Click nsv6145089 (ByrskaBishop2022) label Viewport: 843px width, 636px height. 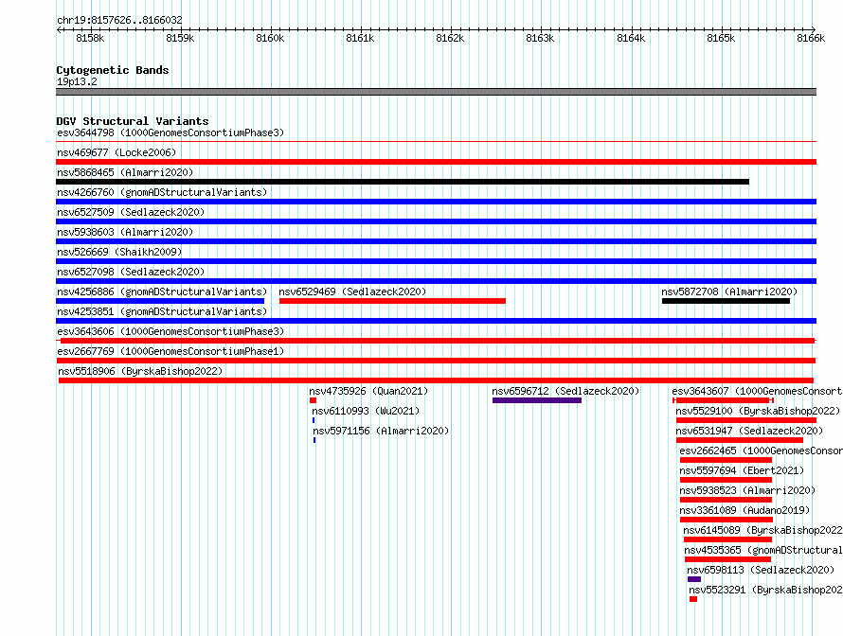pos(762,530)
